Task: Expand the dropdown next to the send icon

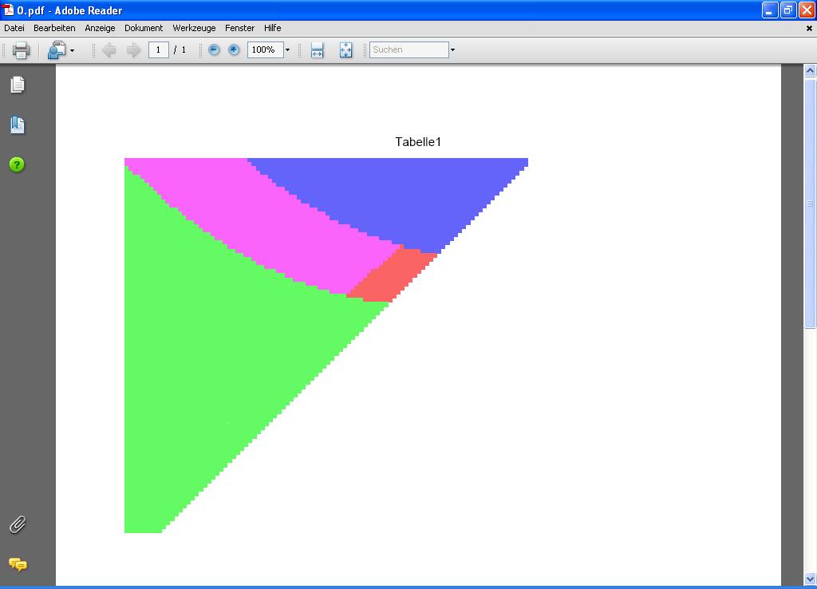Action: (70, 49)
